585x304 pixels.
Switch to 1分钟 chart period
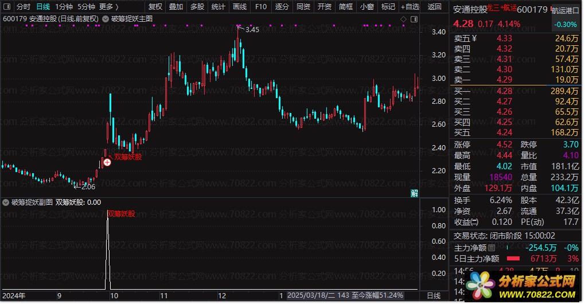tap(64, 7)
